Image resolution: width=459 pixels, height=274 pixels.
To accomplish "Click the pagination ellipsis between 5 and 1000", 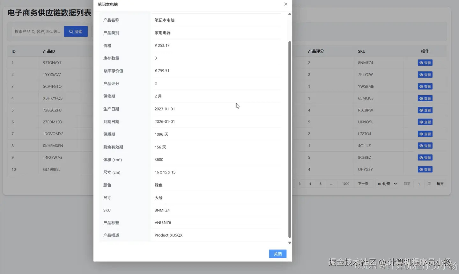I will tap(332, 184).
